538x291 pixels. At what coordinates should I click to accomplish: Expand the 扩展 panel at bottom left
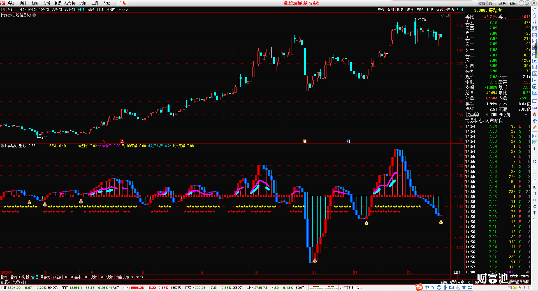click(6, 282)
